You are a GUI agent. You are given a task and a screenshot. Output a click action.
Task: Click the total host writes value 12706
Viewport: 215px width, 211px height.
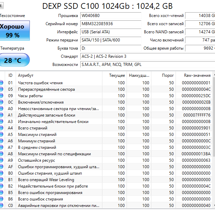click(x=200, y=24)
